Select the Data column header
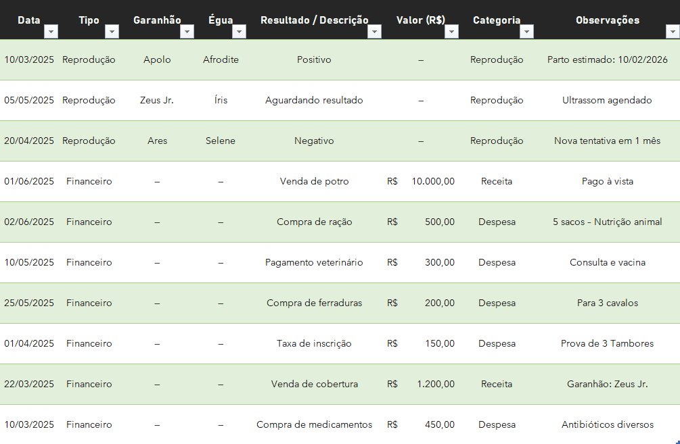 point(29,20)
